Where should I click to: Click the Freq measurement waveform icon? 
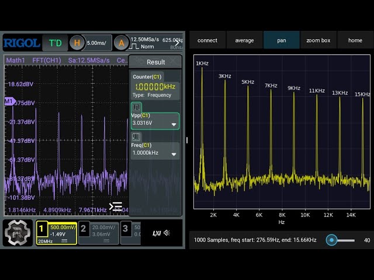(136, 137)
